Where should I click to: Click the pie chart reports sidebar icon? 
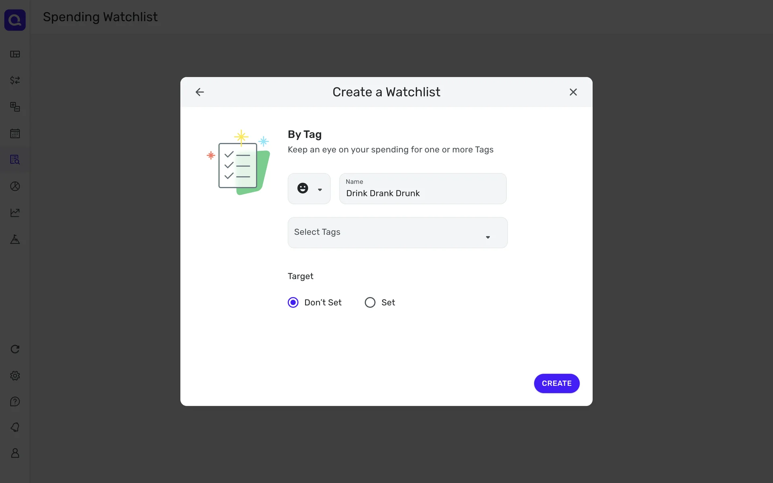15,186
